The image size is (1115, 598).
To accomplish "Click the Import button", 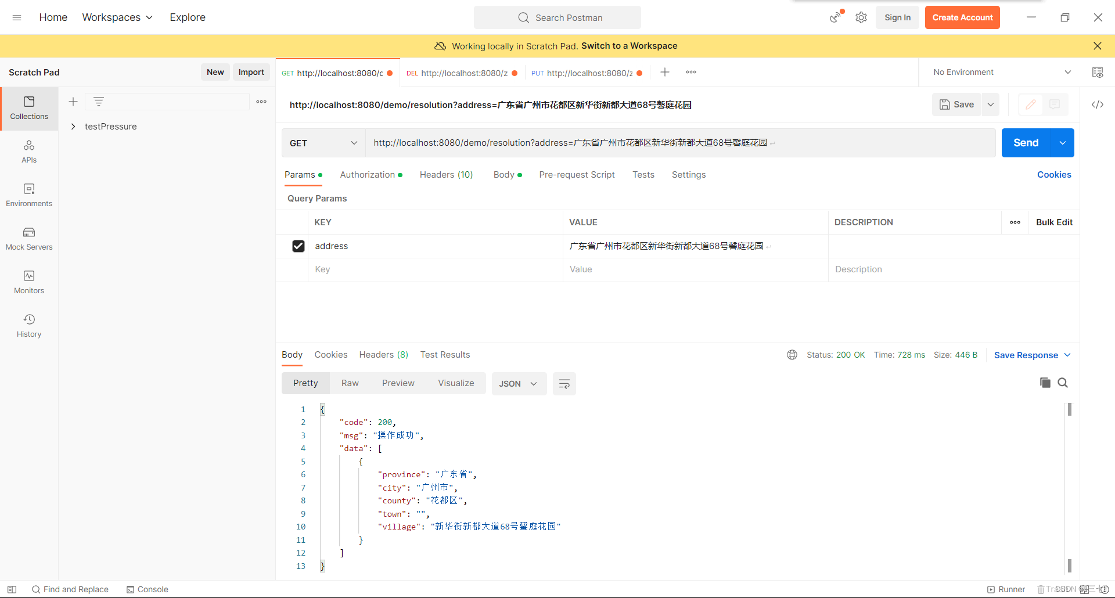I will pyautogui.click(x=251, y=72).
